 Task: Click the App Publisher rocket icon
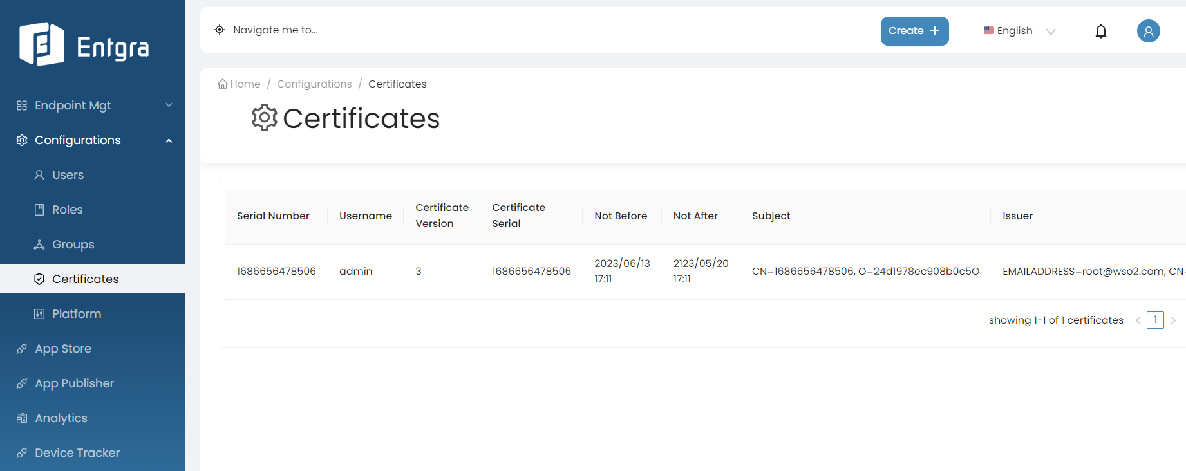(22, 383)
